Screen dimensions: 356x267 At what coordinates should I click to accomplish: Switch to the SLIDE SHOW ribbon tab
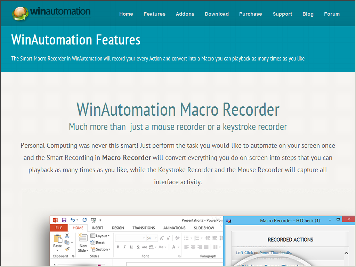(x=204, y=228)
